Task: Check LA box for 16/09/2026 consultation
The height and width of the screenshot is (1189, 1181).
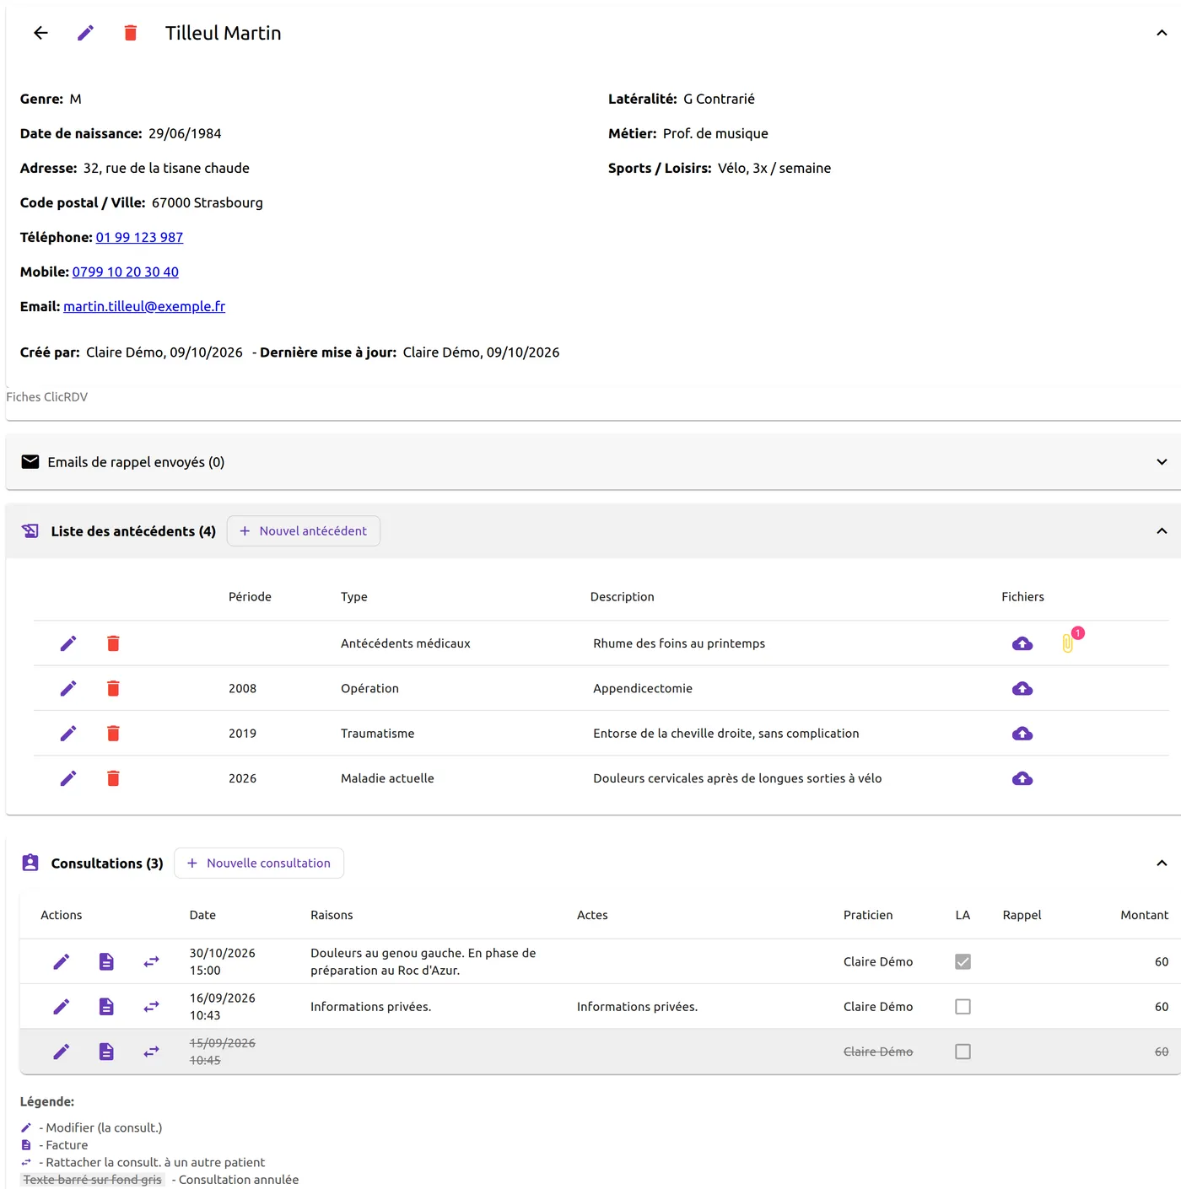Action: point(963,1007)
